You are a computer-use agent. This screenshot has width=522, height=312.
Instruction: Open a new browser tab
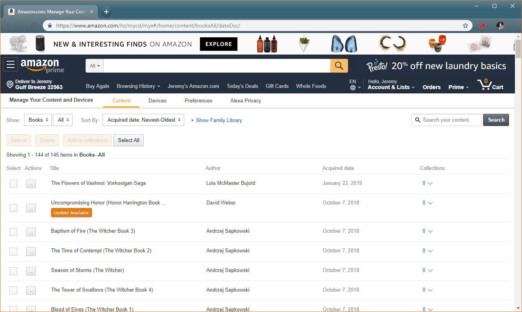click(106, 12)
